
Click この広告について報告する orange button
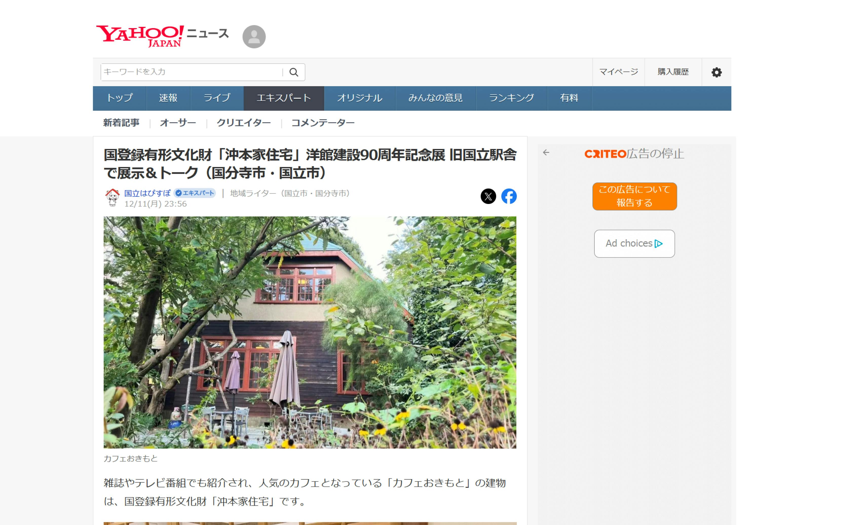coord(634,196)
